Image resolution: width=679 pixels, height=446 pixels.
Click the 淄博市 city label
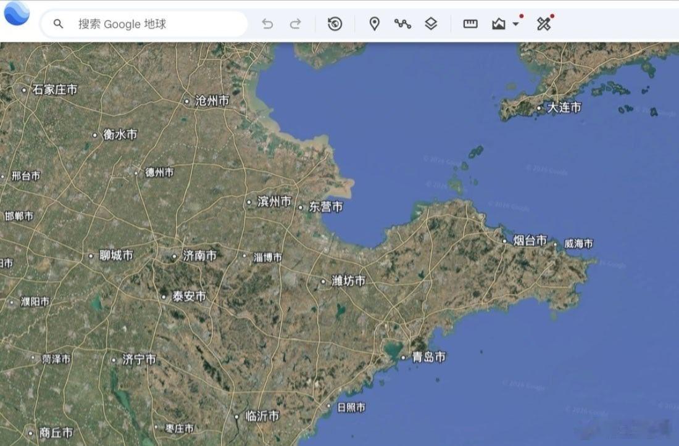[x=268, y=257]
